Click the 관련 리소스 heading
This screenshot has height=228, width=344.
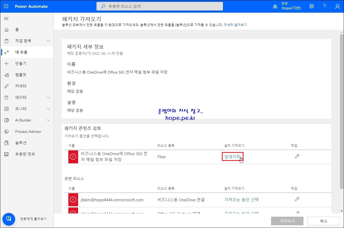coord(74,178)
